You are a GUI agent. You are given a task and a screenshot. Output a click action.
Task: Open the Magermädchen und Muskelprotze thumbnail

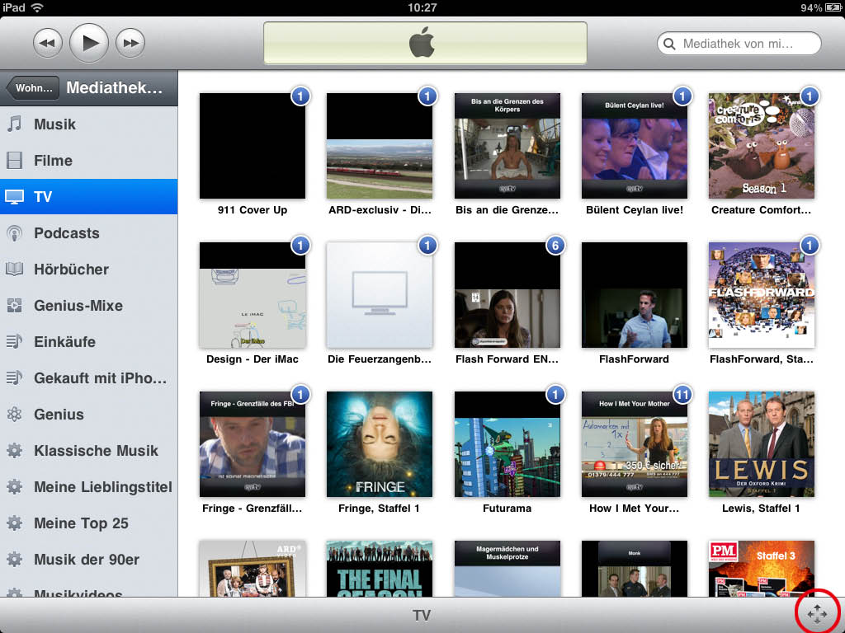(507, 569)
